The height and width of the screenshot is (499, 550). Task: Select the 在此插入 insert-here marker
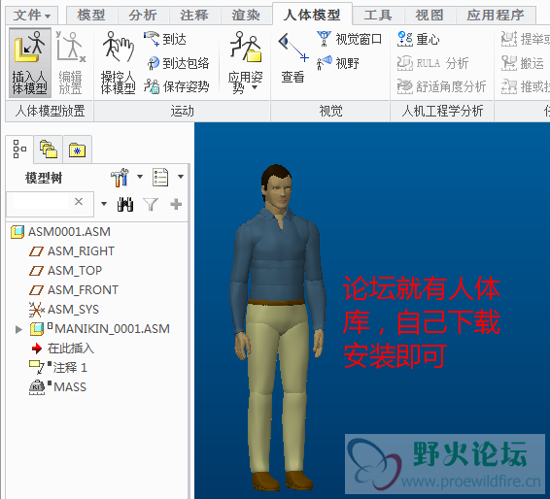click(x=63, y=349)
